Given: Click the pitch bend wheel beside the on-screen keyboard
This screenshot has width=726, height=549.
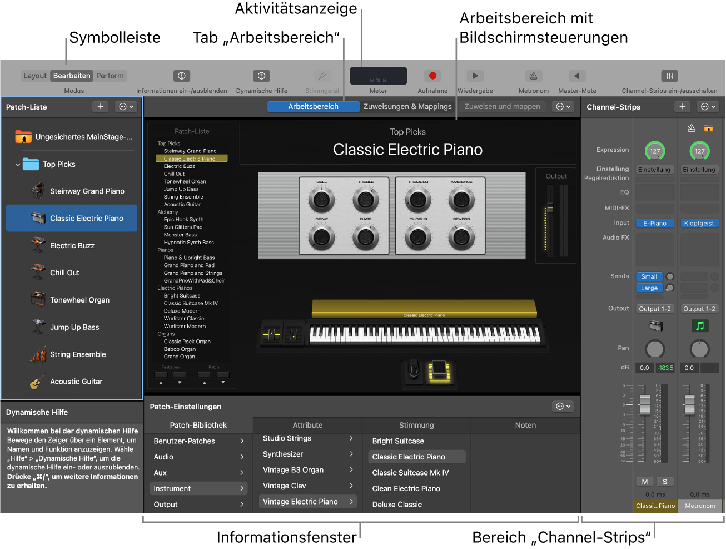Looking at the screenshot, I should click(x=271, y=334).
